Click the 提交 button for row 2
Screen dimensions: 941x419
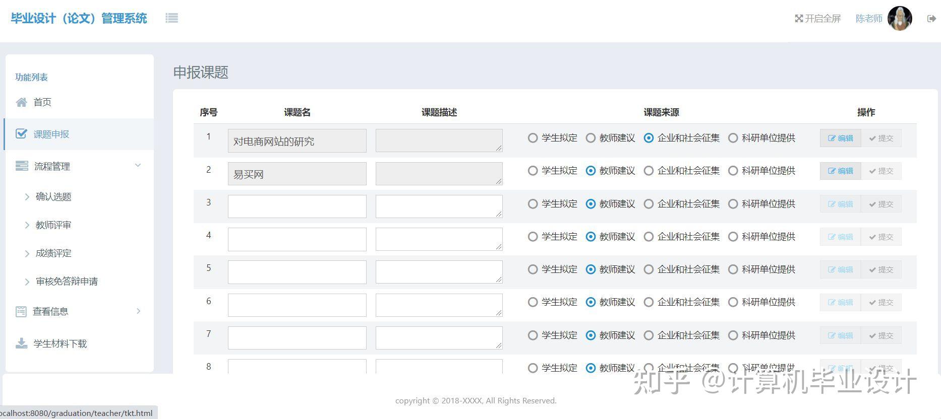(x=881, y=171)
